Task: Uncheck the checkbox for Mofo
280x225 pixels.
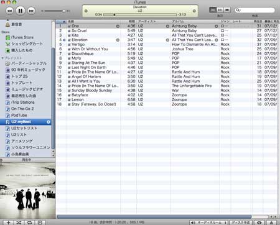Action: [69, 58]
